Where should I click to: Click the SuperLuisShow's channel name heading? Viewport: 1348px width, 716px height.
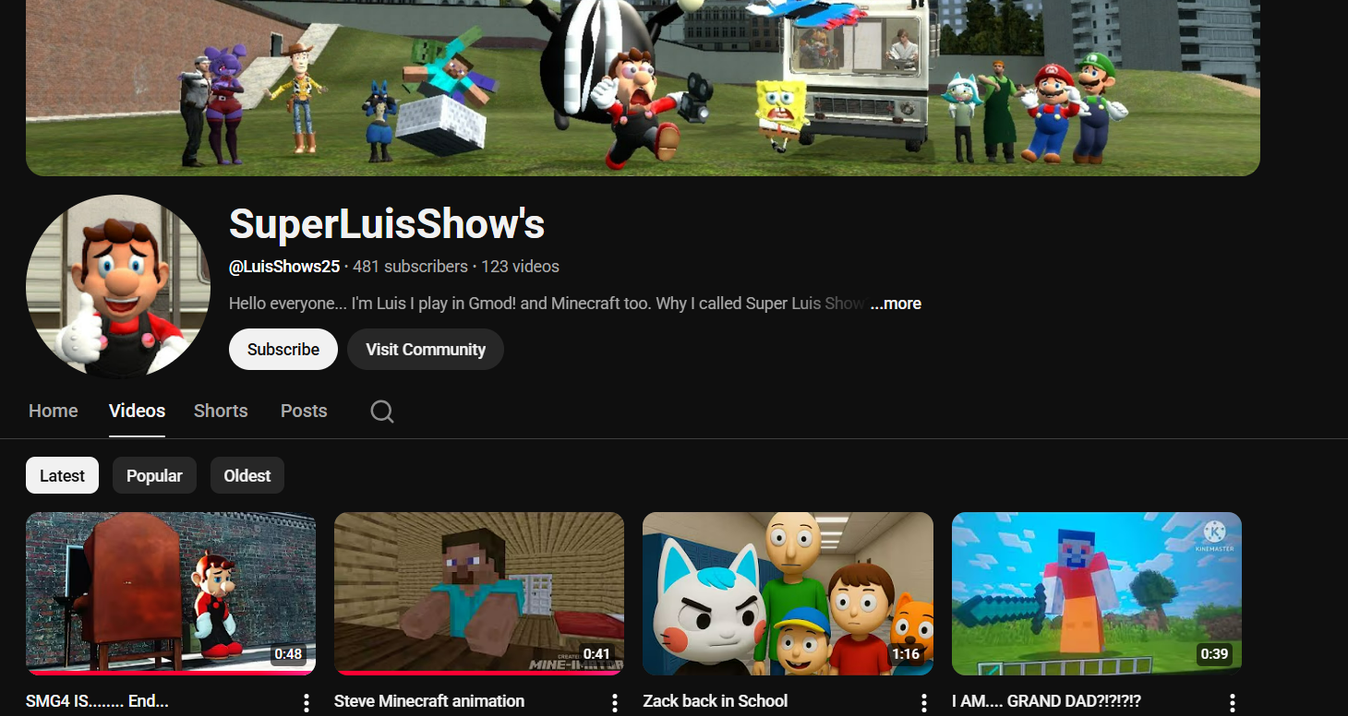(387, 223)
